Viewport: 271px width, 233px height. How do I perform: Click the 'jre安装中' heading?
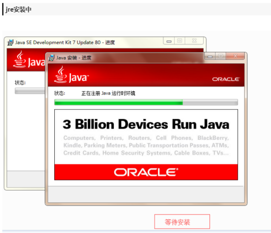point(19,9)
